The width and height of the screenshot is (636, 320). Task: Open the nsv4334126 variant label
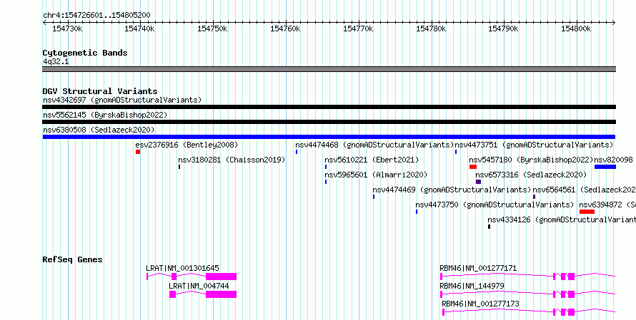(562, 220)
